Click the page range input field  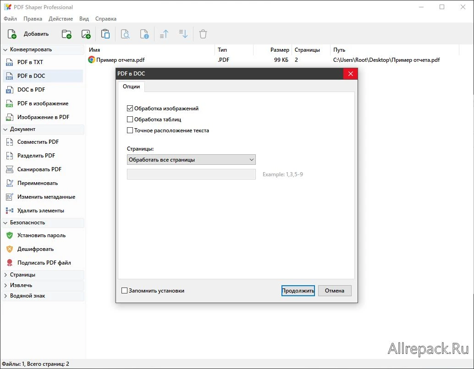point(191,174)
